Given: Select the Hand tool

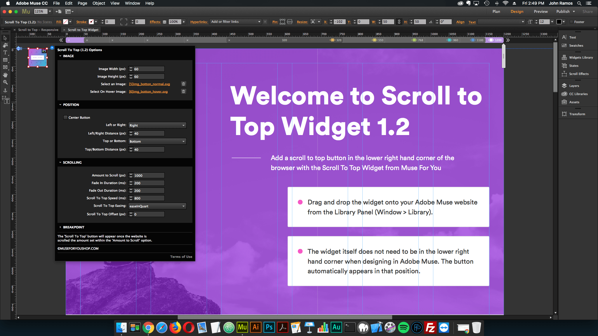Looking at the screenshot, I should click(5, 75).
